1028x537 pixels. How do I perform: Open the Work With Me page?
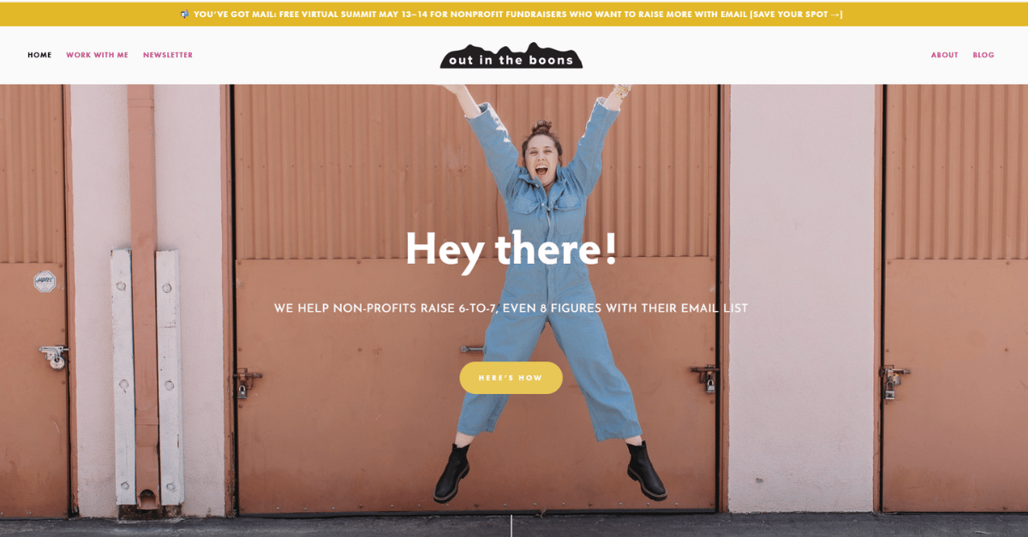pyautogui.click(x=97, y=55)
